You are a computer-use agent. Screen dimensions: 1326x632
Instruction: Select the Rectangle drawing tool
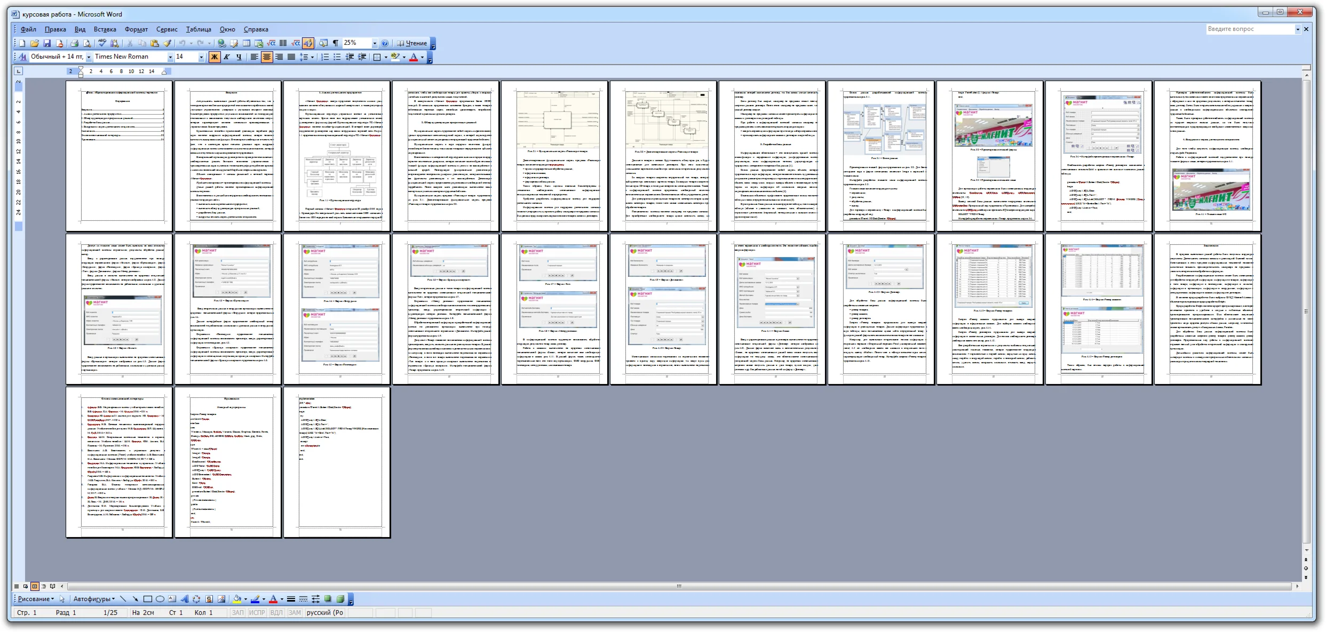tap(148, 599)
